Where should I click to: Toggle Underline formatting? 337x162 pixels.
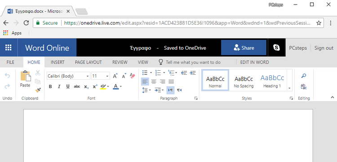pyautogui.click(x=68, y=86)
